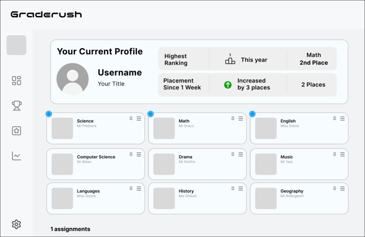Open the starred favorites icon in sidebar
The image size is (365, 237).
(x=16, y=131)
